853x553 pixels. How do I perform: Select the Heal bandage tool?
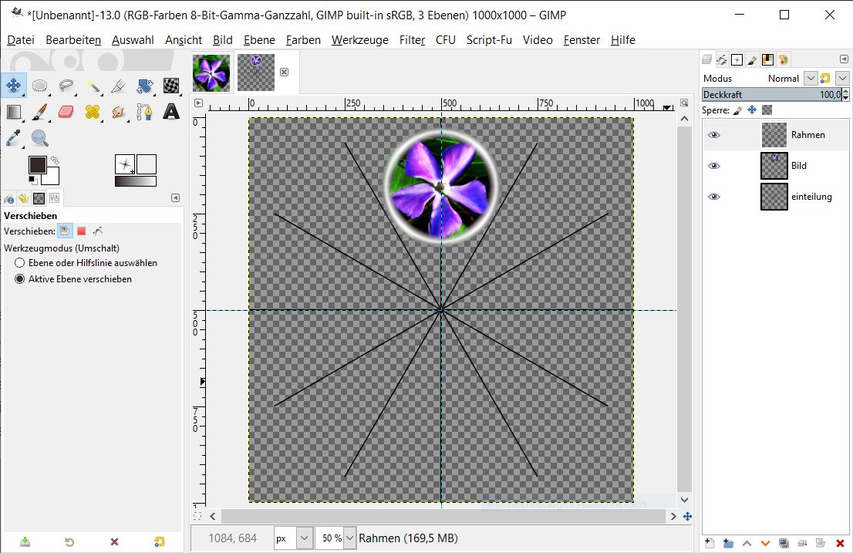93,112
